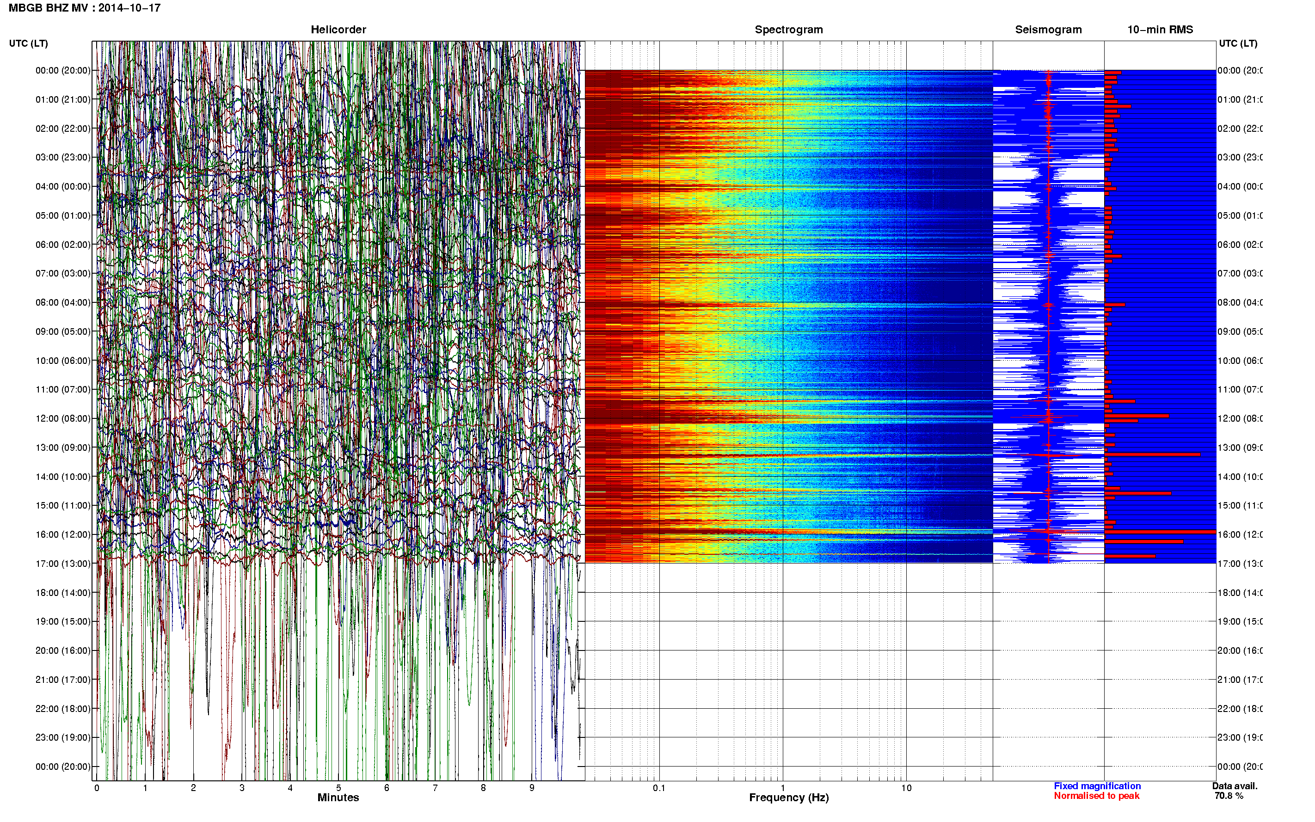Screen dimensions: 1315x822
Task: Click the left '18:00 (14:00)' time label
Action: (63, 593)
